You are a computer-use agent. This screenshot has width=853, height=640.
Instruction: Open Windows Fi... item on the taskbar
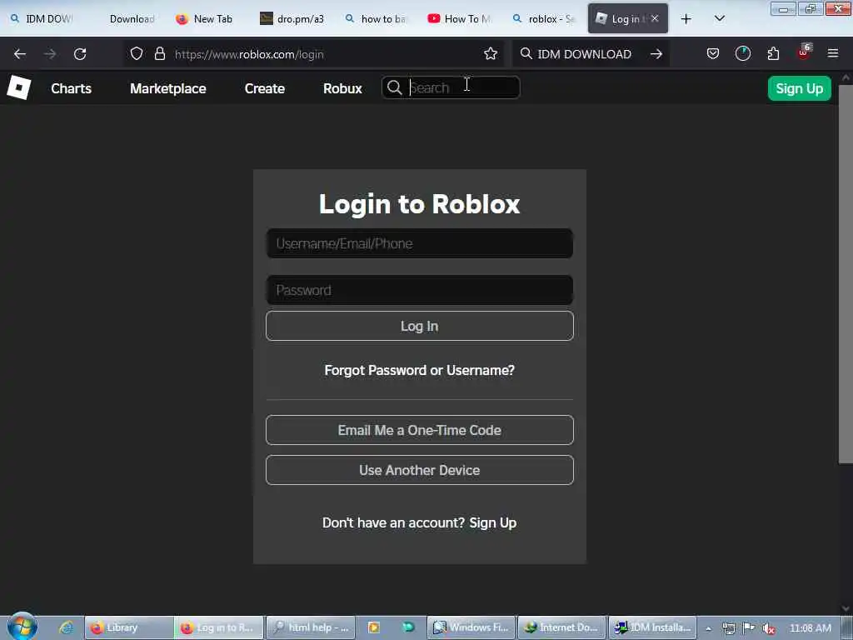[x=471, y=627]
